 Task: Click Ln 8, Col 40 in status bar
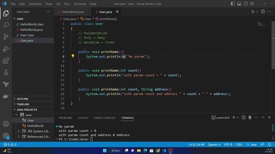point(196,145)
